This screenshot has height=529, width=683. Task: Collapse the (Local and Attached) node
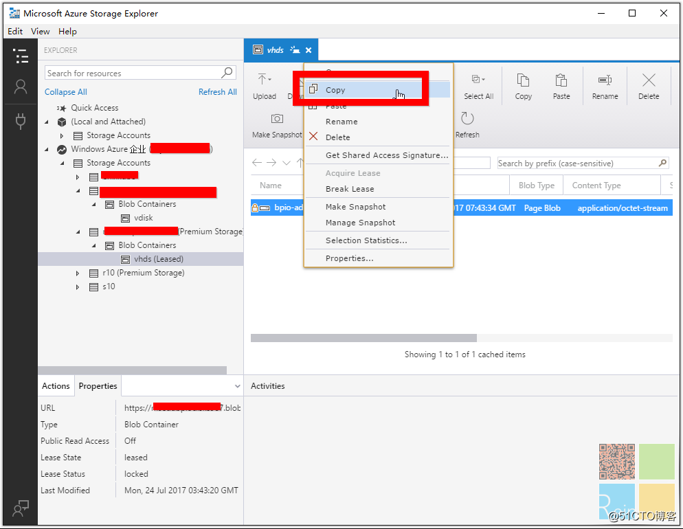coord(47,122)
